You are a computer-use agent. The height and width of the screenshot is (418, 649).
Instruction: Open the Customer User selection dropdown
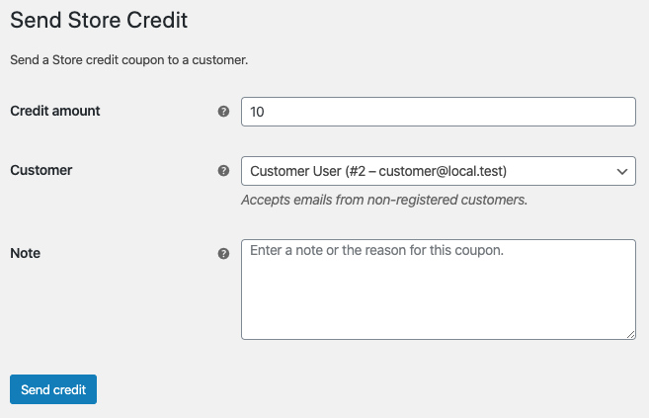[x=439, y=171]
